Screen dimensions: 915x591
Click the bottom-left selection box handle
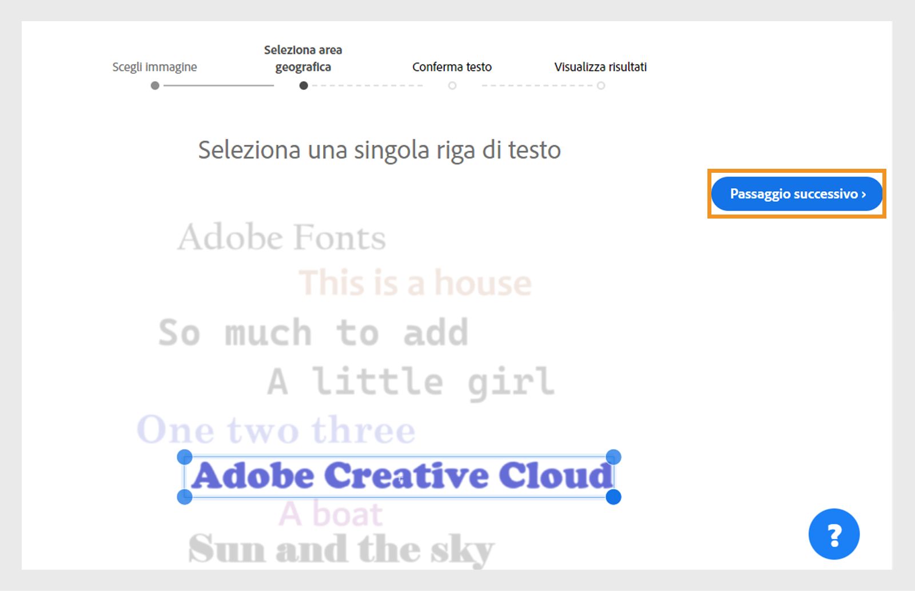(185, 497)
